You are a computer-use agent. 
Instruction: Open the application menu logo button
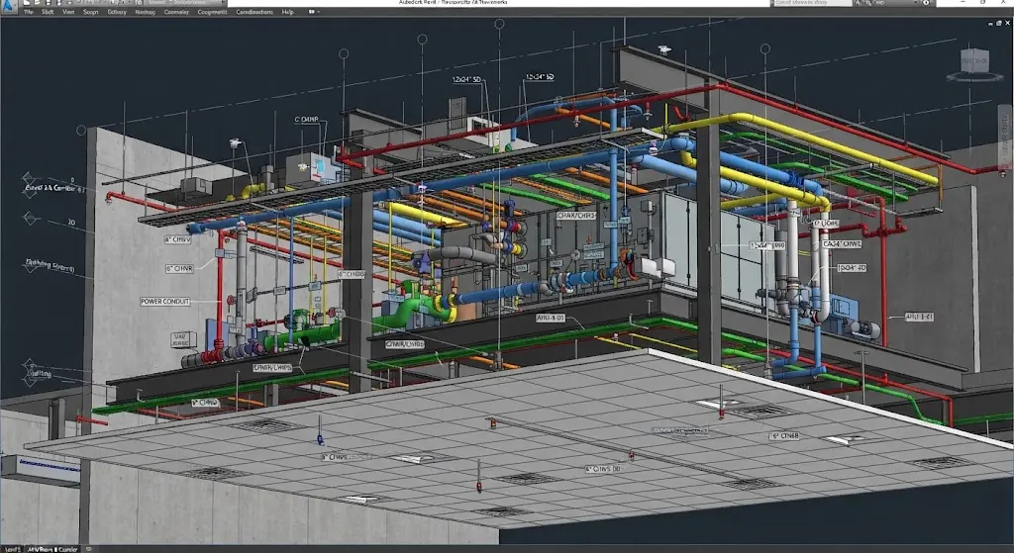coord(9,6)
